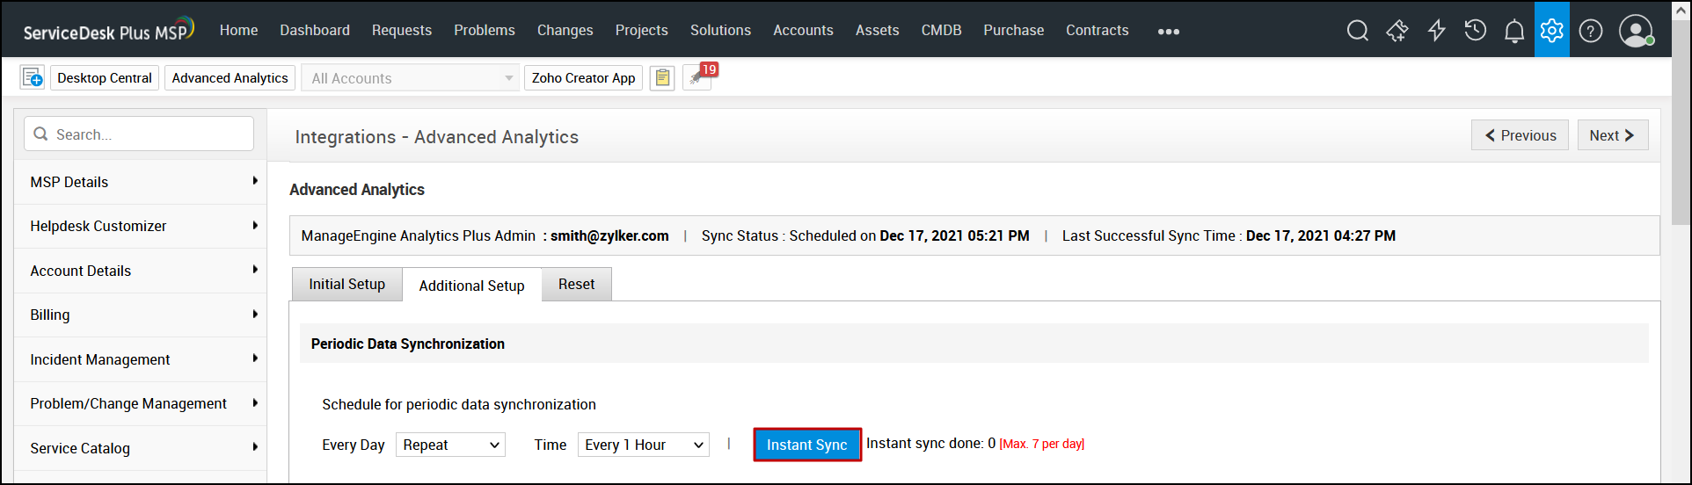Open the CMDB menu

941,30
